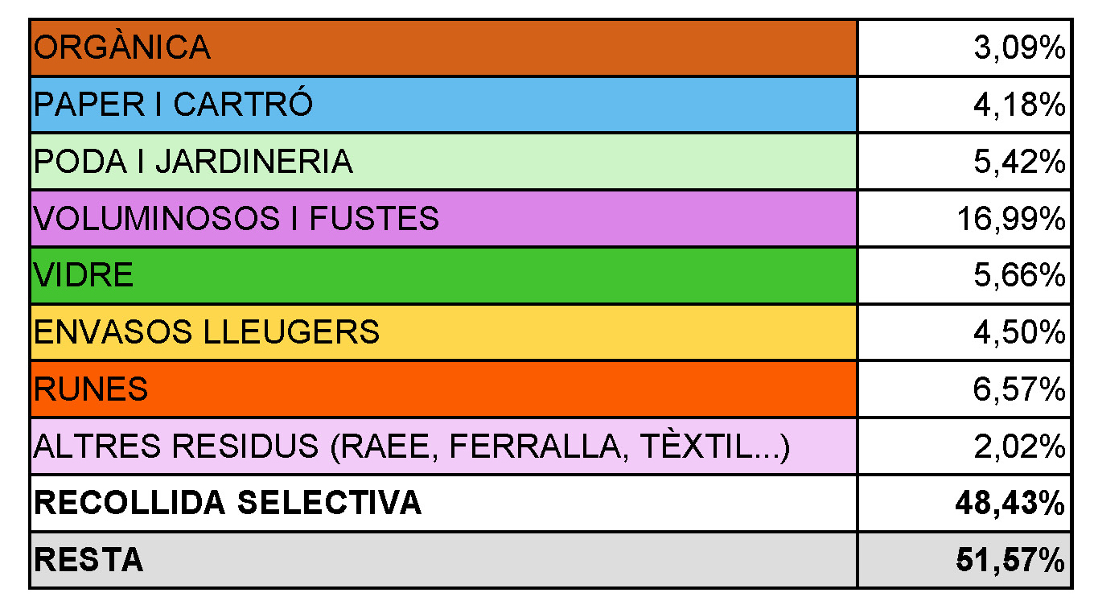Click the 3,09% value cell

point(964,47)
